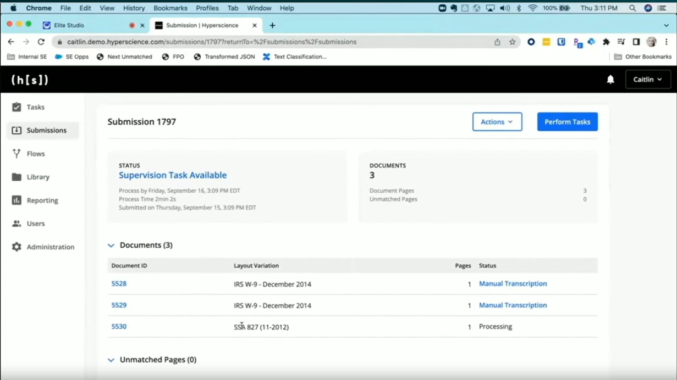
Task: Open the Chrome three-dot menu
Action: point(666,42)
